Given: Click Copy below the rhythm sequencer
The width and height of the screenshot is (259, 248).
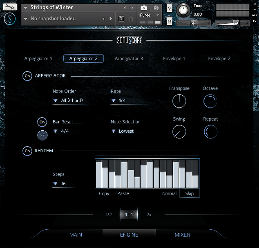Looking at the screenshot, I should click(x=104, y=193).
